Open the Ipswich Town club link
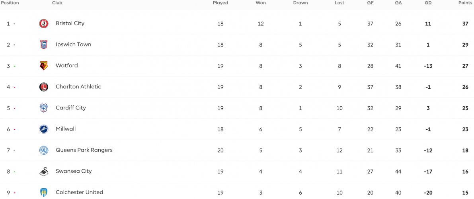 (x=74, y=45)
